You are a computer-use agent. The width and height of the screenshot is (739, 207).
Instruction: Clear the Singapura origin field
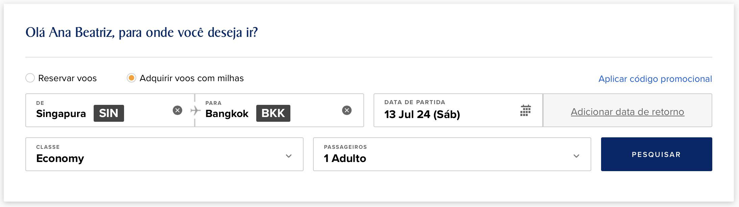(x=177, y=110)
